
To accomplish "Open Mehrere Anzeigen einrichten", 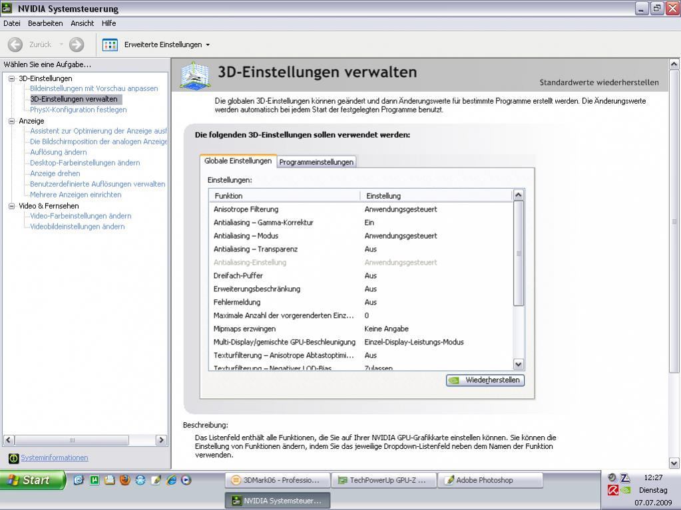I will click(x=76, y=195).
